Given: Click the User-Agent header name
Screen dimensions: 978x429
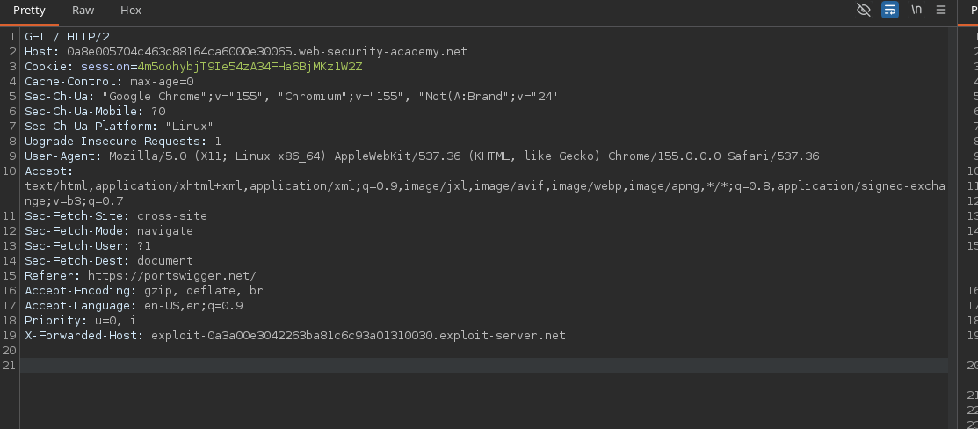Looking at the screenshot, I should [x=63, y=156].
